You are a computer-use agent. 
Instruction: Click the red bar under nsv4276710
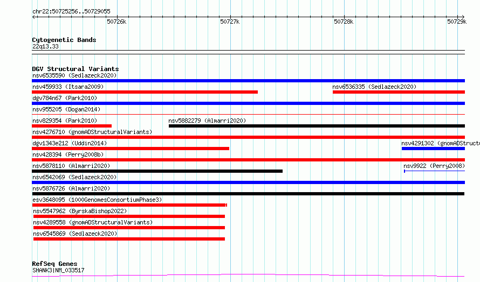click(x=248, y=137)
